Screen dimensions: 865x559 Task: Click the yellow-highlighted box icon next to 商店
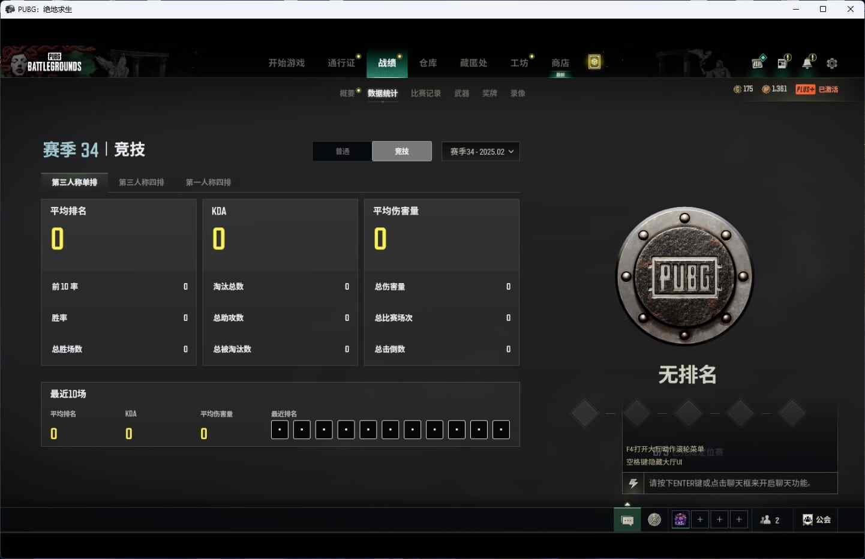(x=594, y=62)
